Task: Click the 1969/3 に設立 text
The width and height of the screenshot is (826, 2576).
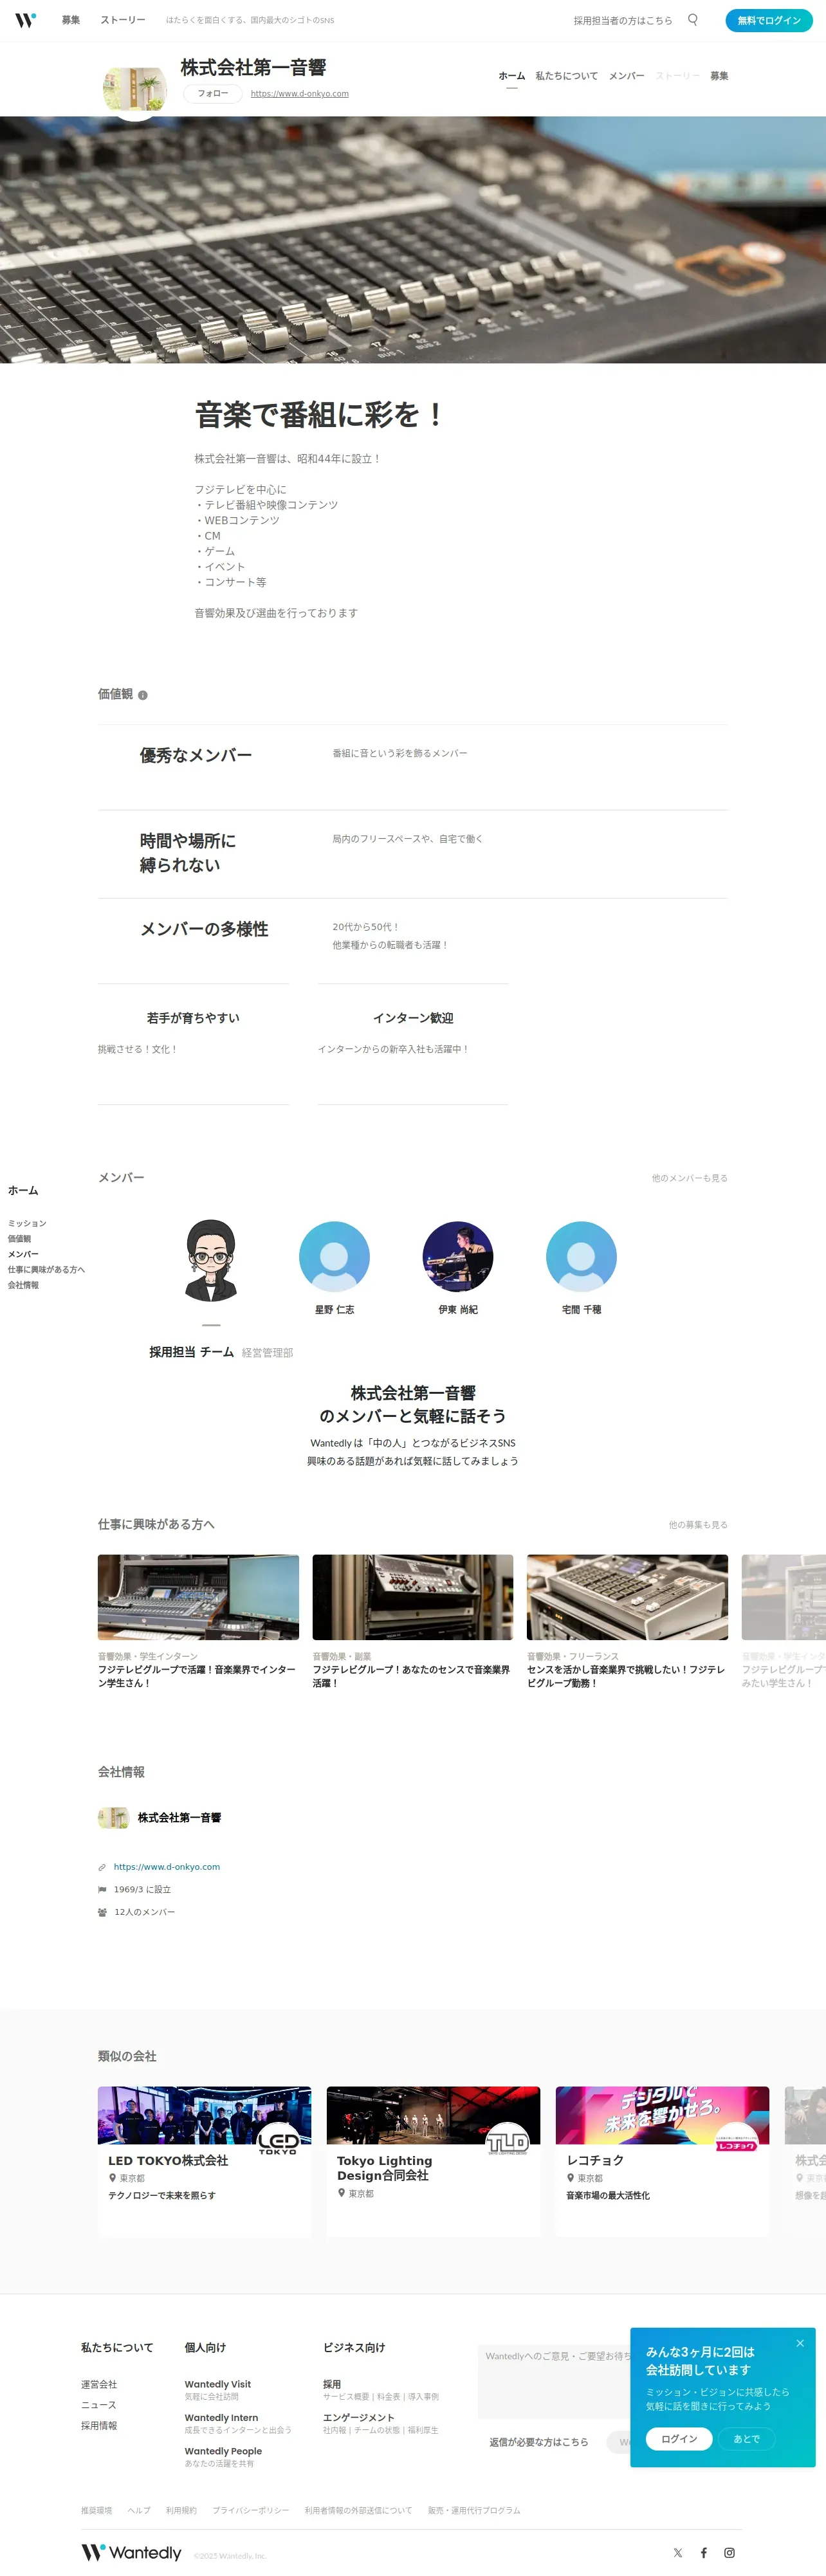Action: tap(142, 1890)
